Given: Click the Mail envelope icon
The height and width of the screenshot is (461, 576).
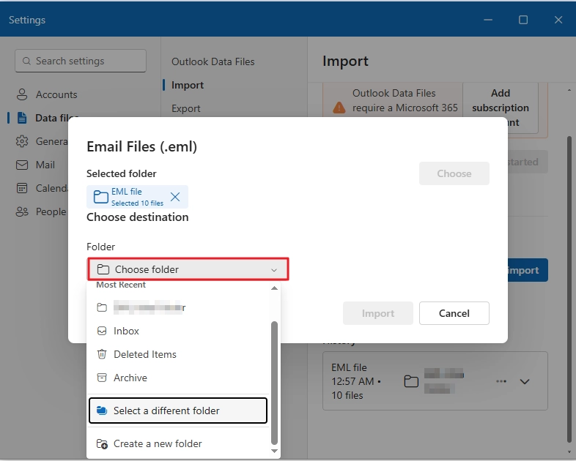Looking at the screenshot, I should point(22,165).
